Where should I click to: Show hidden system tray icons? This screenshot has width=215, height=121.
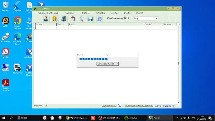[177, 118]
